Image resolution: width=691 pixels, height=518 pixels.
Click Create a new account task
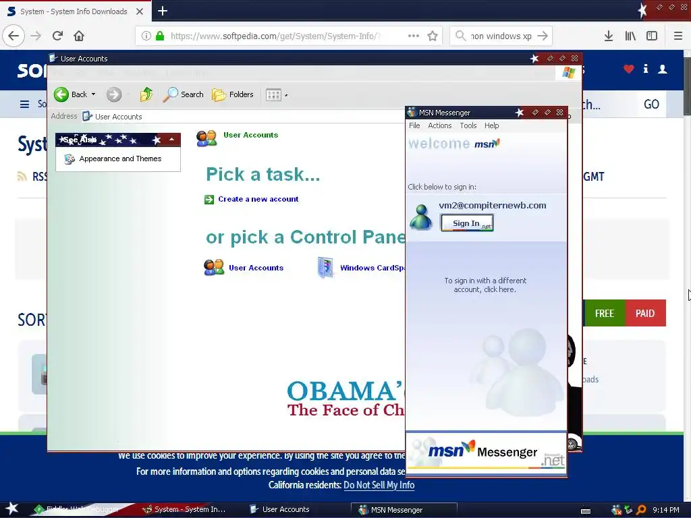tap(258, 199)
